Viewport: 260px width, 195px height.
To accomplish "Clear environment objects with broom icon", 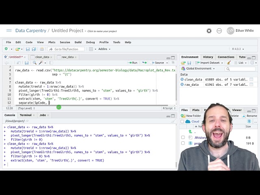I will pyautogui.click(x=229, y=63).
